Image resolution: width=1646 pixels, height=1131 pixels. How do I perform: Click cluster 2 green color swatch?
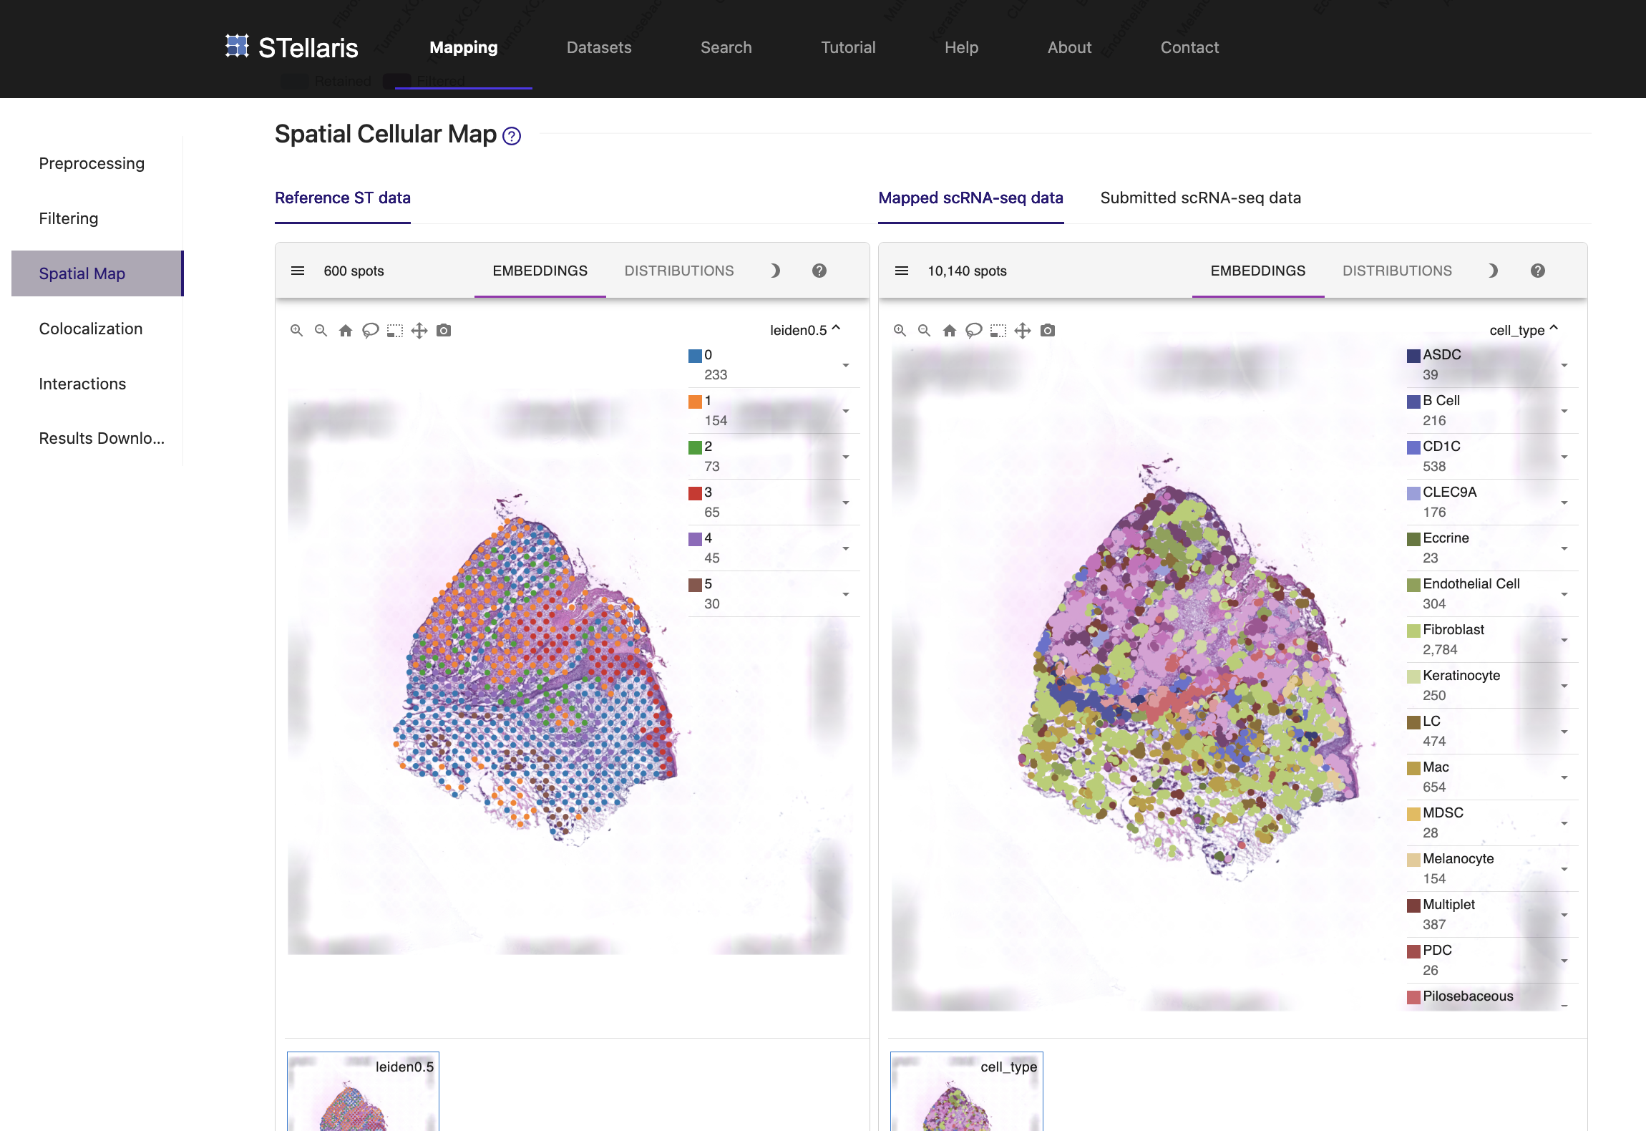(x=695, y=447)
